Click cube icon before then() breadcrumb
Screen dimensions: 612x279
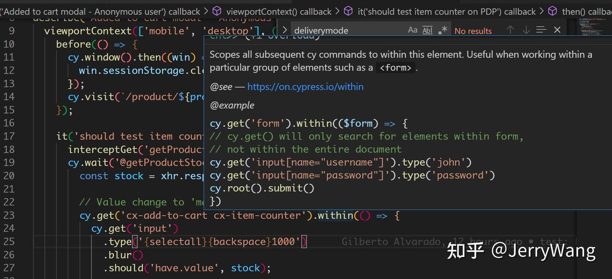[552, 11]
